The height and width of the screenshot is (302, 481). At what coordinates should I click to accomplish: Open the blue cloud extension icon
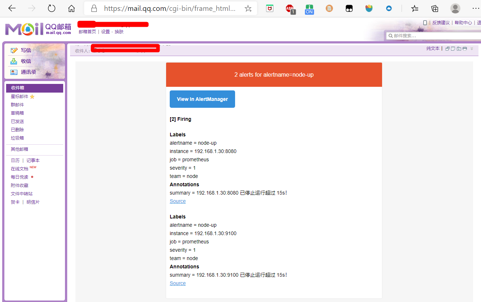(389, 8)
